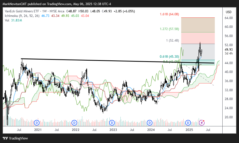Viewport: 239px width, 143px height.
Task: Click the 64.00 price axis label
Action: pos(229,18)
